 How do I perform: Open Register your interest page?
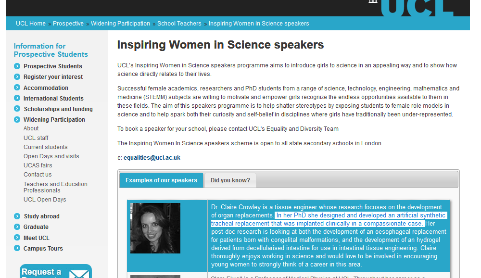point(53,77)
